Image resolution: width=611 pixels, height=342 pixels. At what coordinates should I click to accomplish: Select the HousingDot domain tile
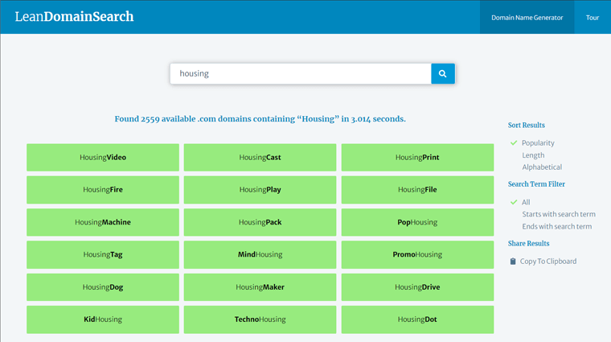417,319
